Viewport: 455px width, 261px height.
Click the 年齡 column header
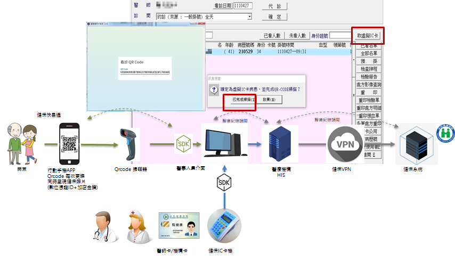[229, 45]
